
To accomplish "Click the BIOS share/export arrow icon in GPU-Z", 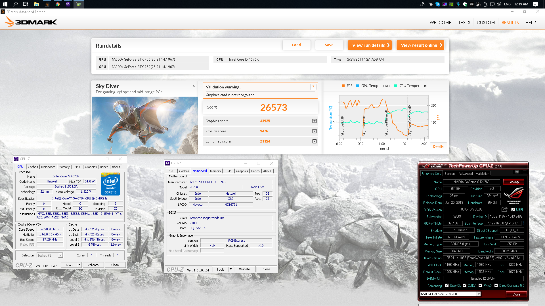I will pyautogui.click(x=504, y=209).
